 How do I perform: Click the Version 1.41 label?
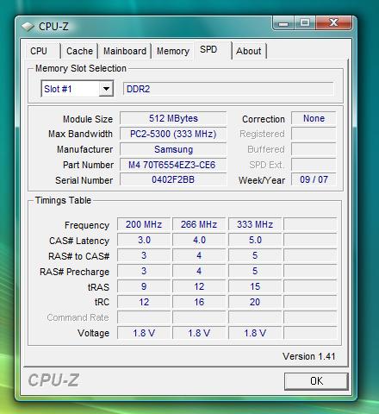309,356
